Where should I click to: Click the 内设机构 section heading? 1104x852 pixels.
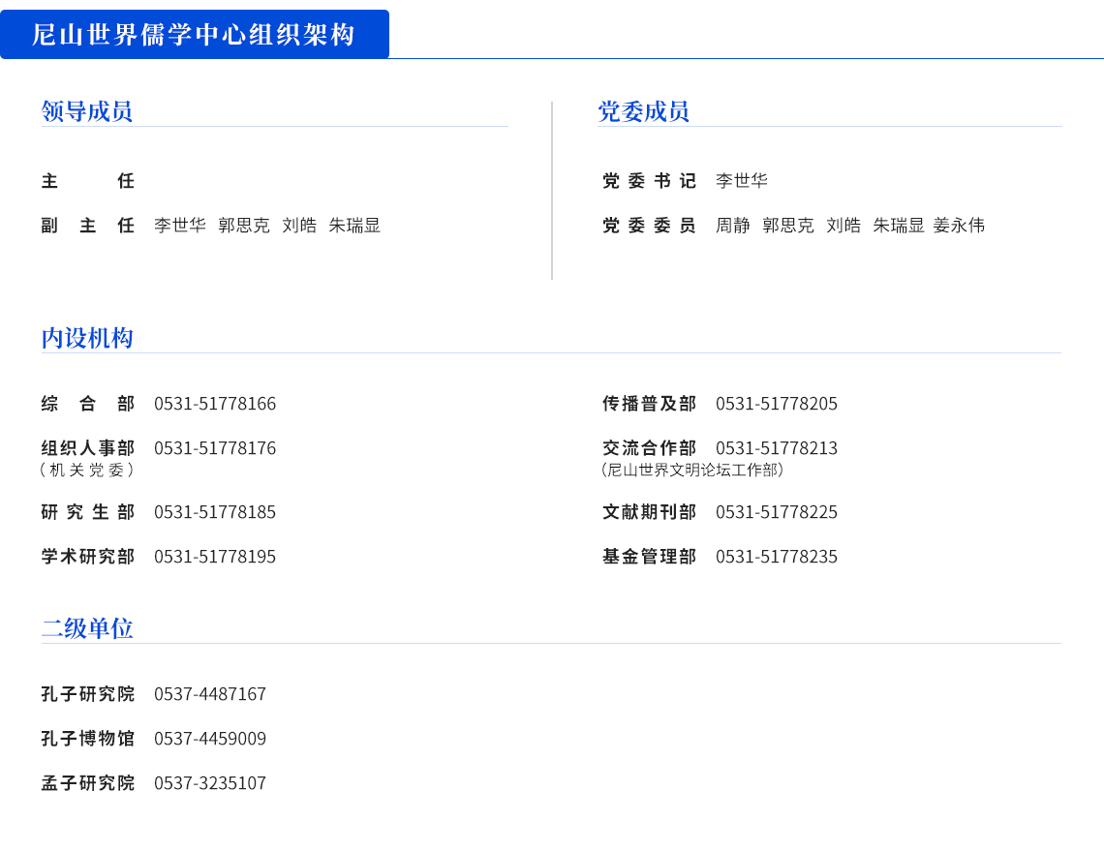(86, 338)
